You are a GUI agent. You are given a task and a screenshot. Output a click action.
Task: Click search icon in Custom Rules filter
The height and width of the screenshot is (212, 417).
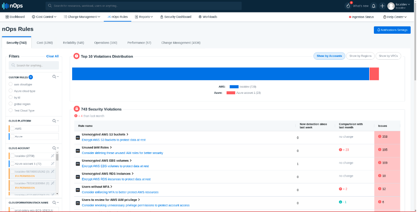[54, 77]
